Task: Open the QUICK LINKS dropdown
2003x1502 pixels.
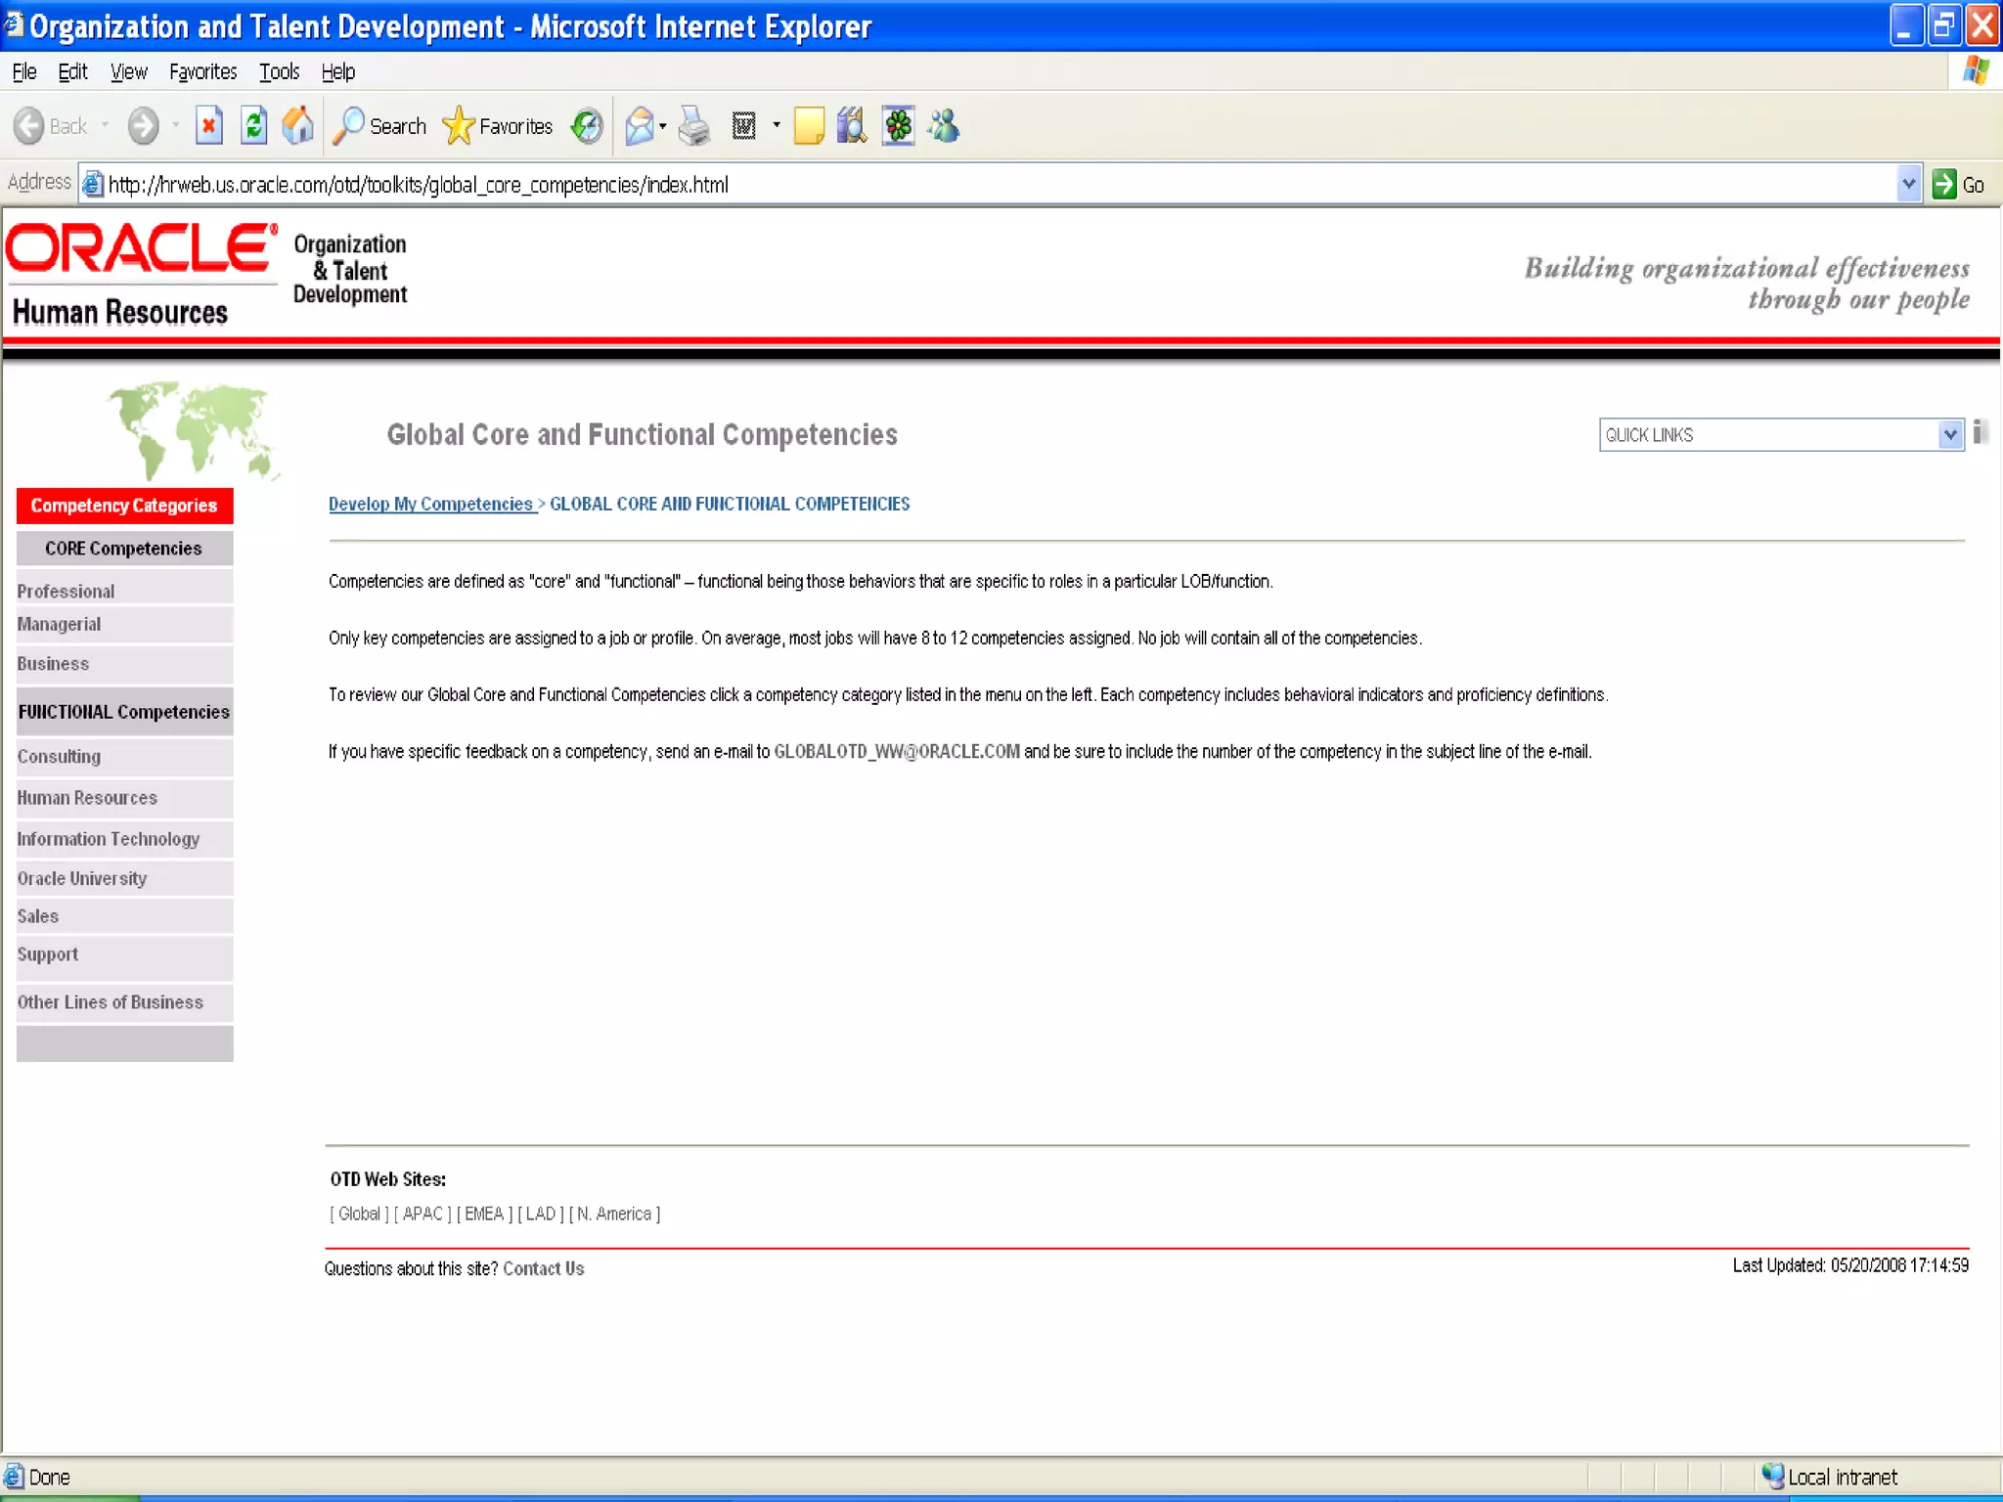Action: 1949,435
